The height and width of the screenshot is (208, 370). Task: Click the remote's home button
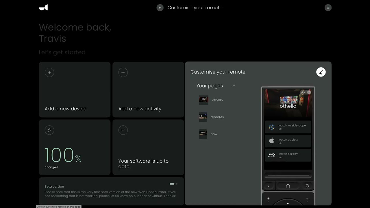click(x=288, y=186)
